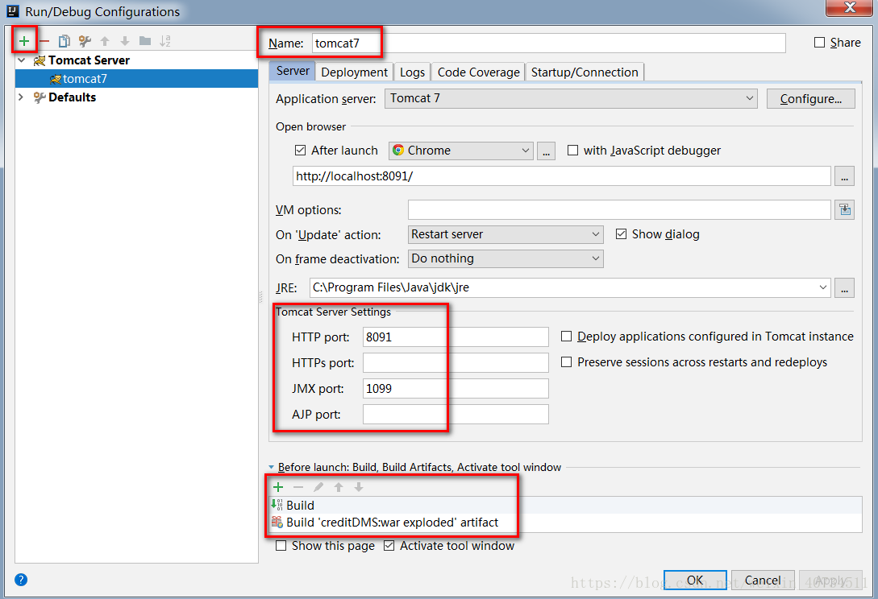Expand Defaults tree node
The width and height of the screenshot is (878, 599).
tap(21, 97)
